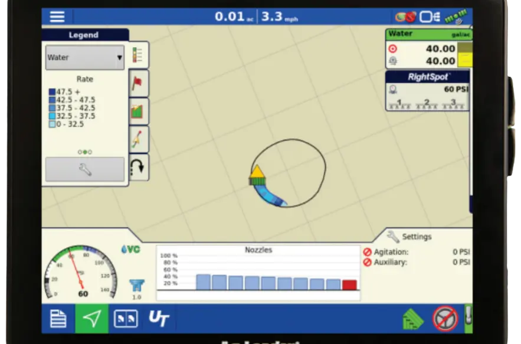Click the U-turn arrow icon

139,168
